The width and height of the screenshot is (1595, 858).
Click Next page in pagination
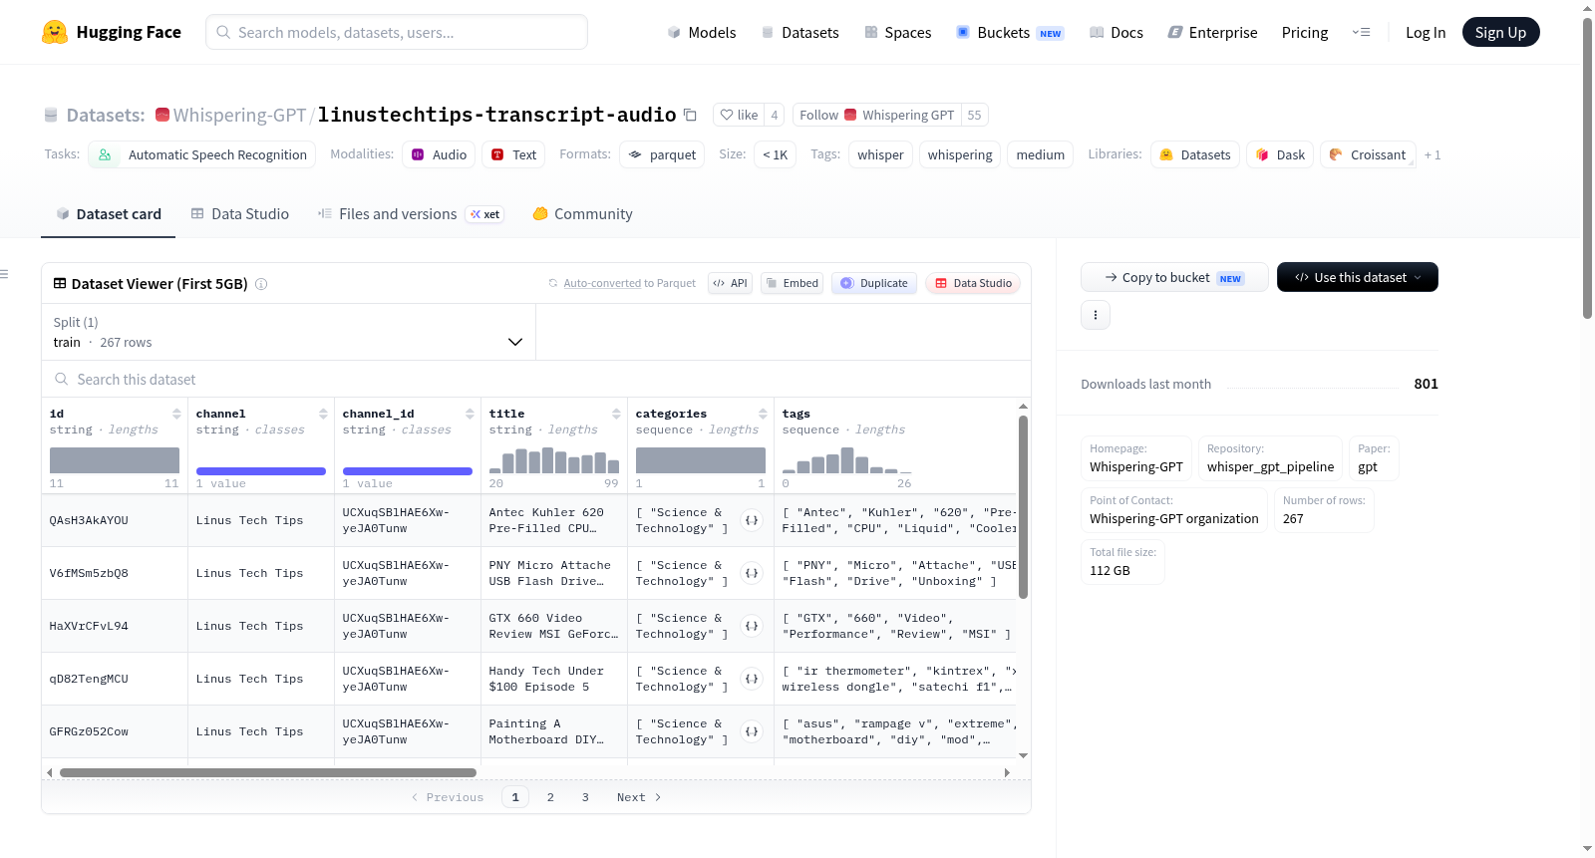click(639, 797)
